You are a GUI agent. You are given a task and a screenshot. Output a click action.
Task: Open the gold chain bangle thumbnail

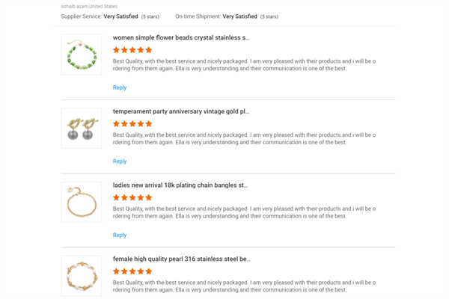(x=82, y=202)
